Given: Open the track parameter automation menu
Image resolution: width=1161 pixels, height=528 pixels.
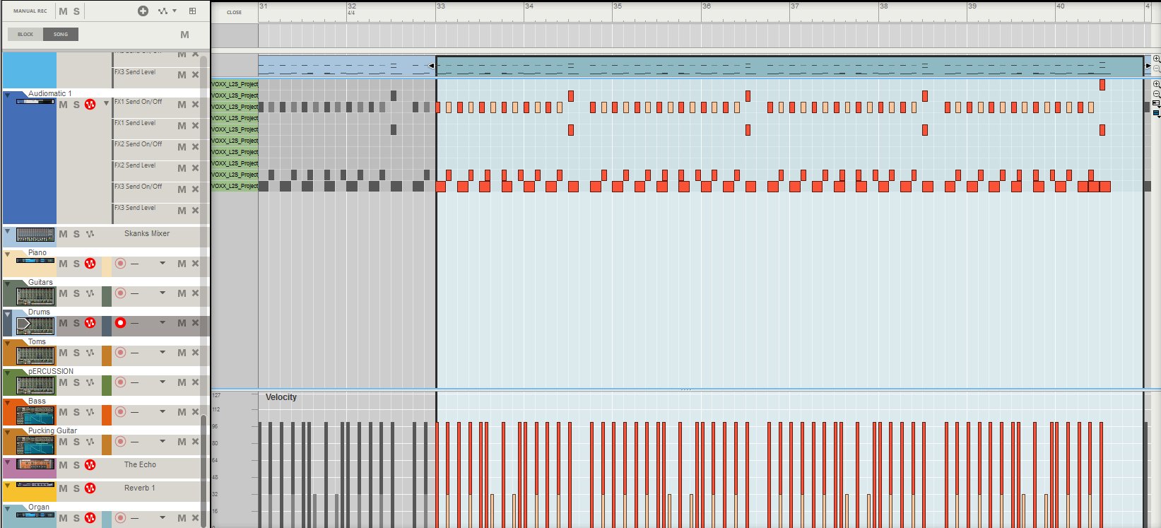Looking at the screenshot, I should (167, 11).
